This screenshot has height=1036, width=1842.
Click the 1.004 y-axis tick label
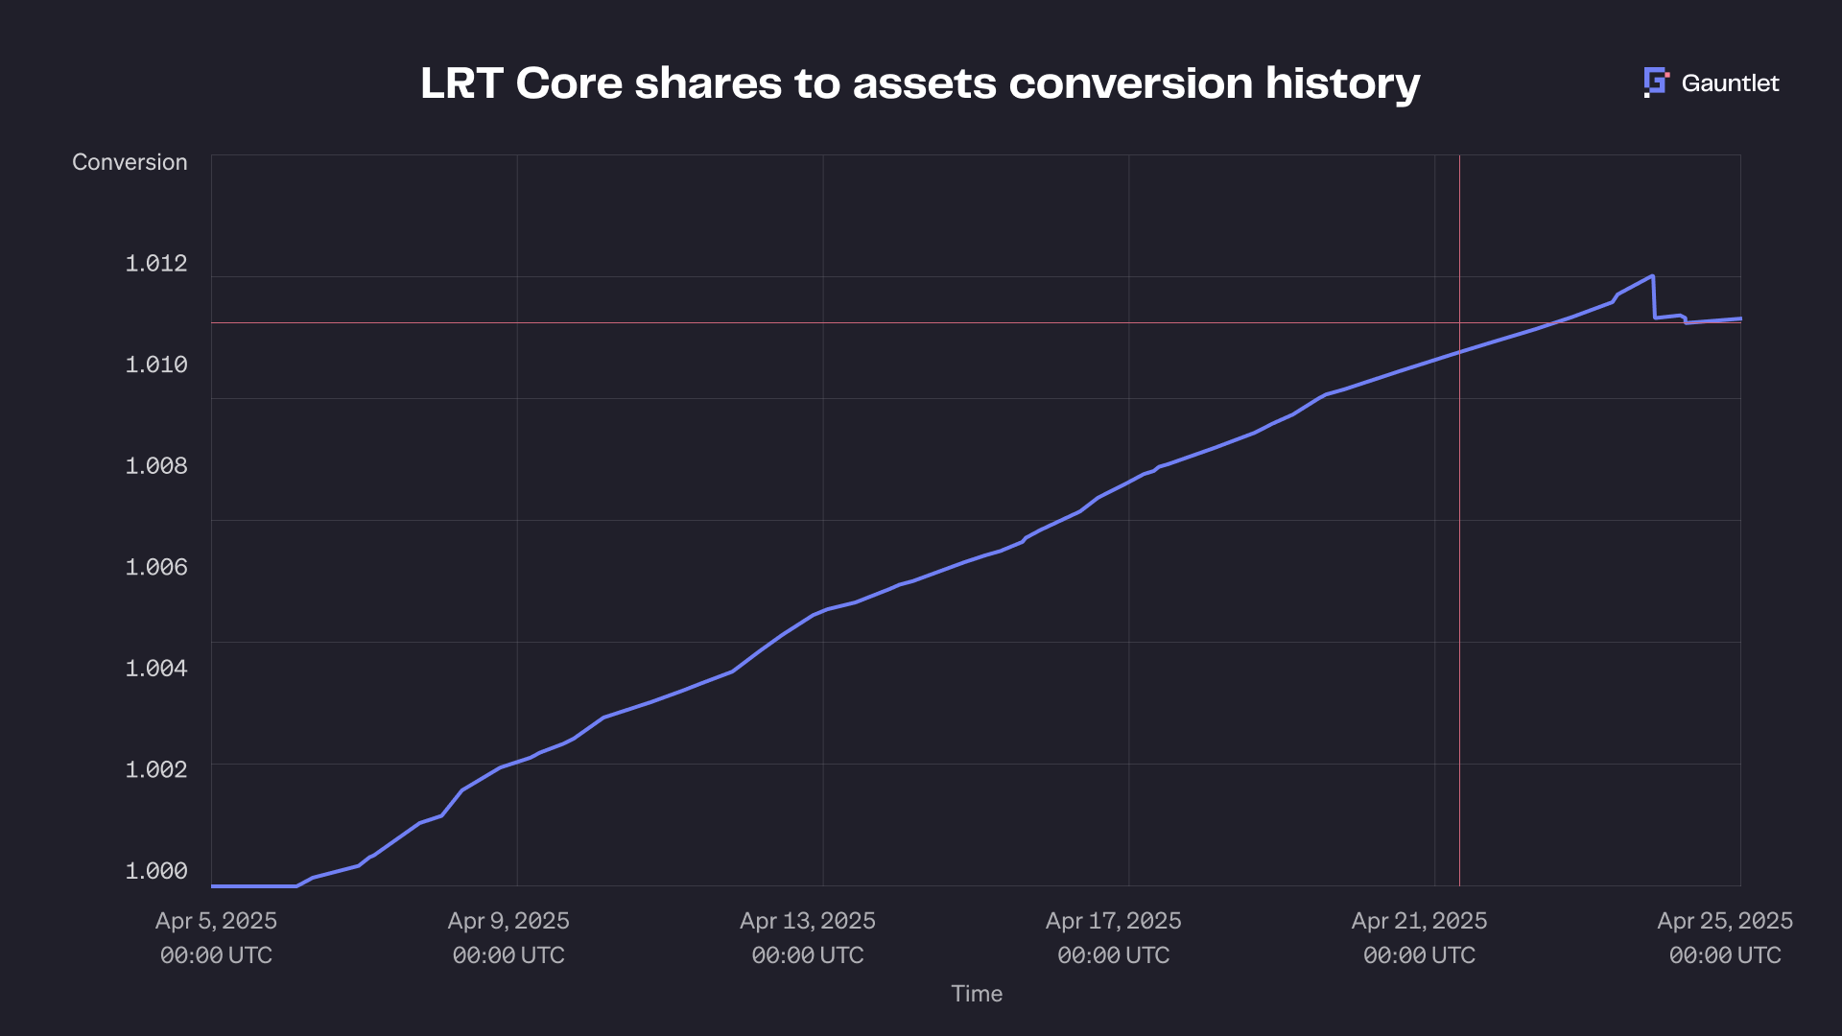156,668
